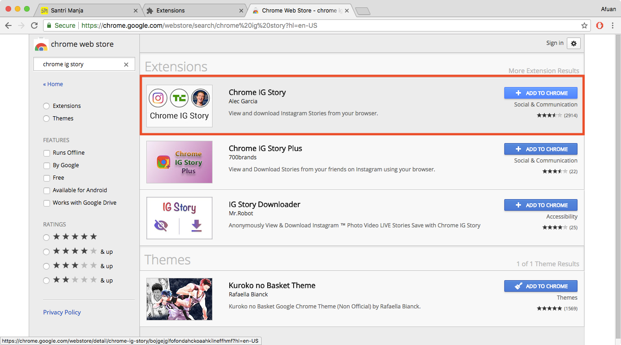Open the Chrome IG Story Plus thumbnail
Screen dimensions: 621x345
(x=179, y=162)
